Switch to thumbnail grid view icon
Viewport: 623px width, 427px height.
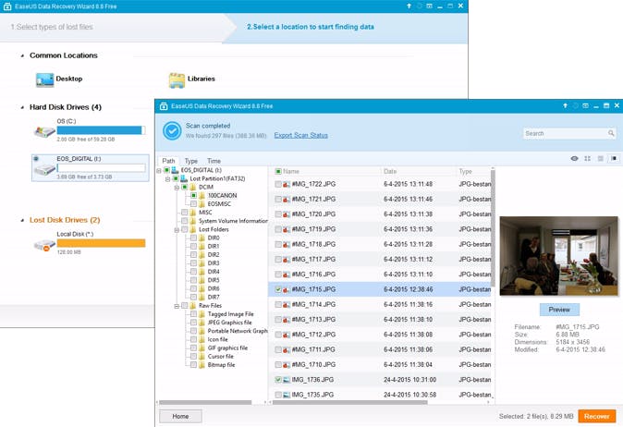(x=587, y=158)
